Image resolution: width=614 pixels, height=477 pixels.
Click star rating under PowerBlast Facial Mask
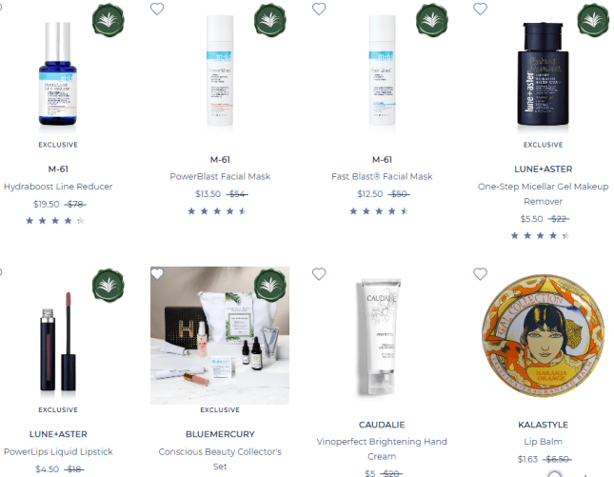point(217,211)
